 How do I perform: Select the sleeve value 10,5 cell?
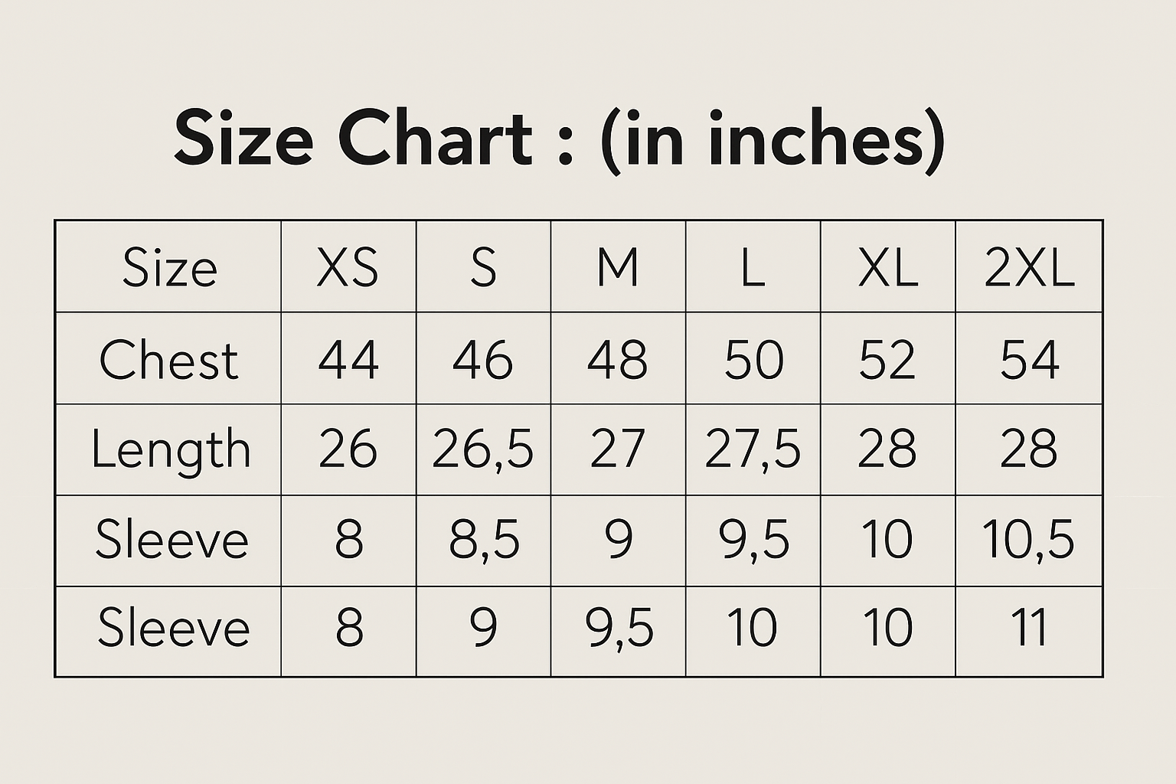click(1029, 540)
